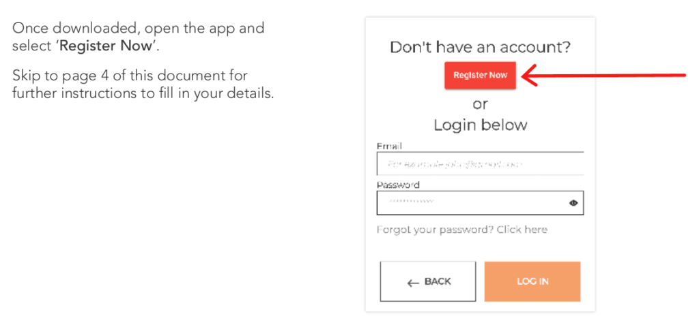Click 'Click here' in the password reset text
Screen dimensions: 699x329
point(522,230)
